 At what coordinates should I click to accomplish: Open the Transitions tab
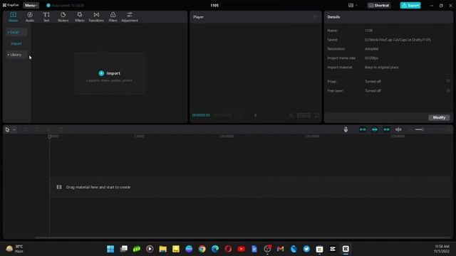pos(96,17)
